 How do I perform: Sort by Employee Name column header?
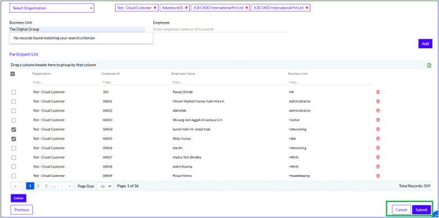tap(184, 74)
